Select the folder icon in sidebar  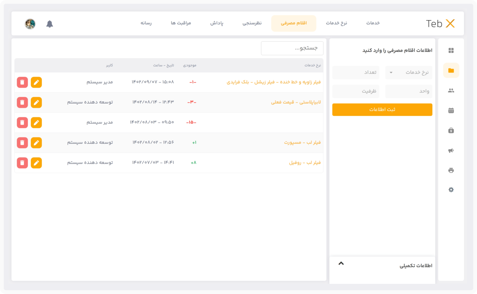coord(451,70)
